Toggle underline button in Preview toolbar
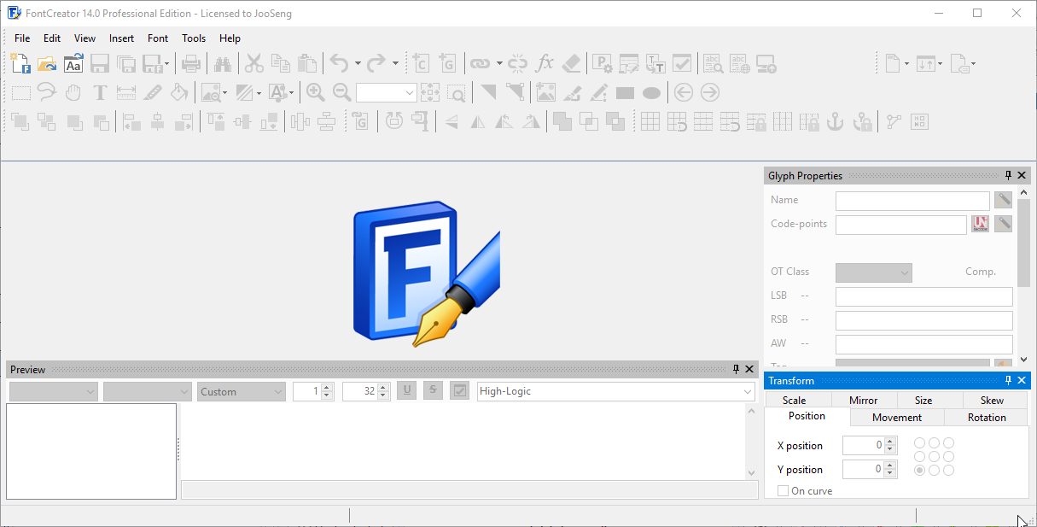 coord(407,391)
